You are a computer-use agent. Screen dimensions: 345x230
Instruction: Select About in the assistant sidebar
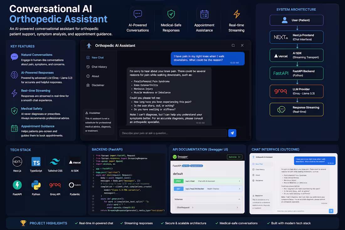click(95, 76)
